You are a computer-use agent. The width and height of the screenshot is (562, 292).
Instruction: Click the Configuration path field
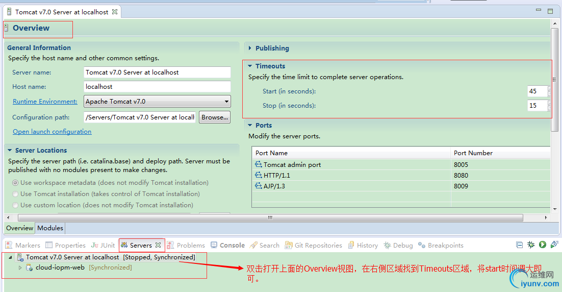tap(140, 117)
